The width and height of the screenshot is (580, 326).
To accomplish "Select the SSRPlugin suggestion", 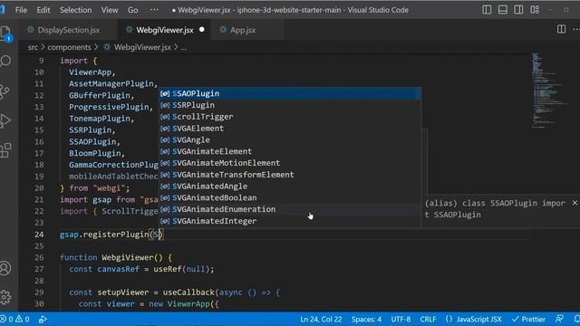I will 290,105.
